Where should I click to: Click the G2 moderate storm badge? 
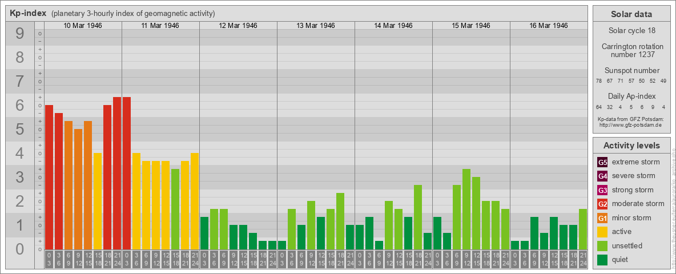coord(602,204)
